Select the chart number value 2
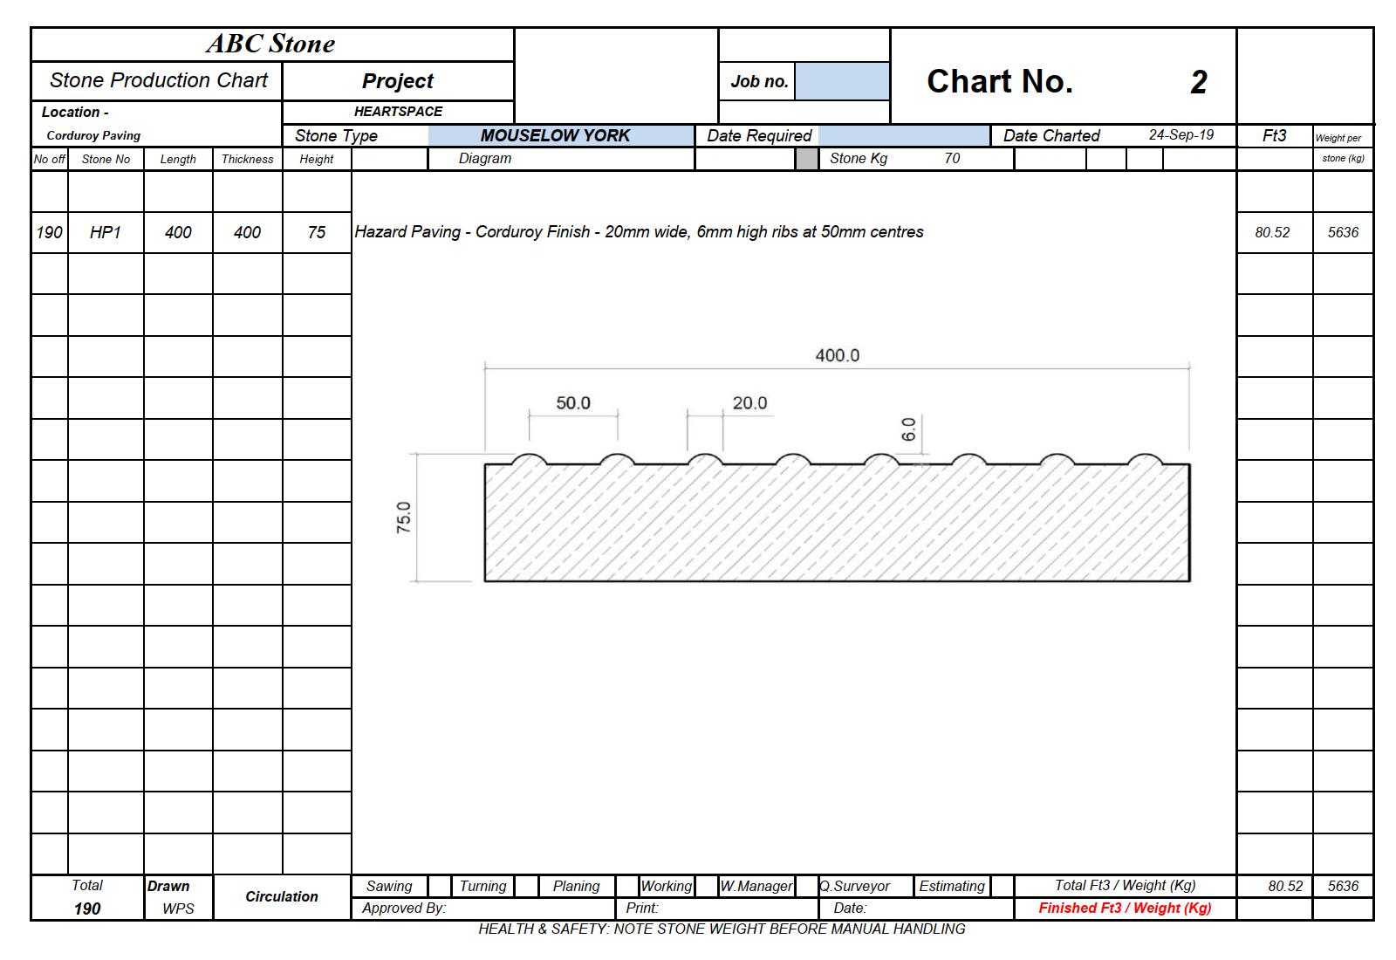This screenshot has width=1396, height=960. click(1199, 82)
